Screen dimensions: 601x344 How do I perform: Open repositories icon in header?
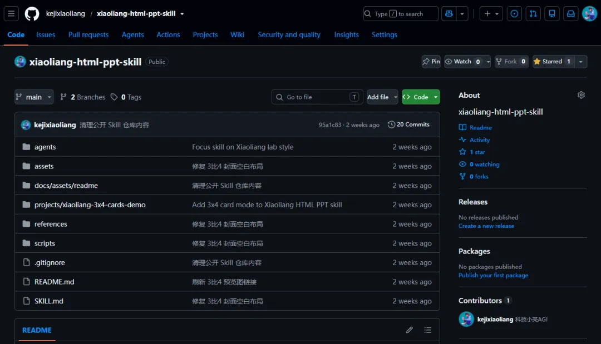pyautogui.click(x=552, y=14)
